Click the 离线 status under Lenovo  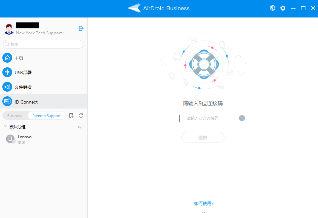coord(21,142)
